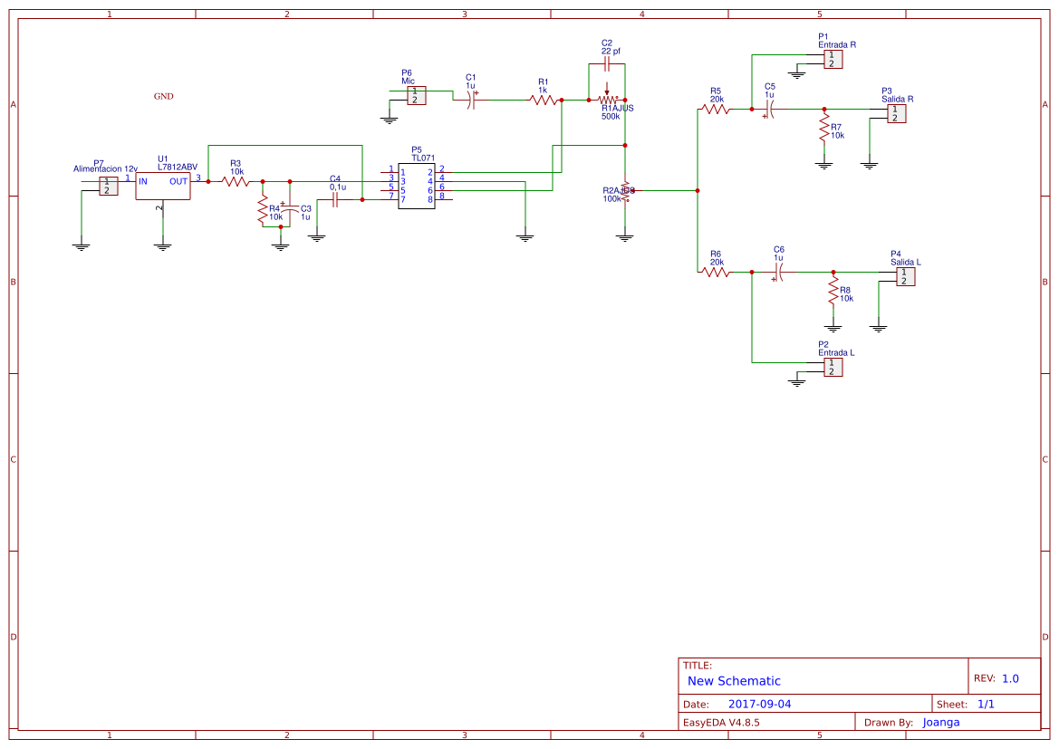The height and width of the screenshot is (749, 1059).
Task: Click pin 1 of the Entrada L connector
Action: coord(831,360)
